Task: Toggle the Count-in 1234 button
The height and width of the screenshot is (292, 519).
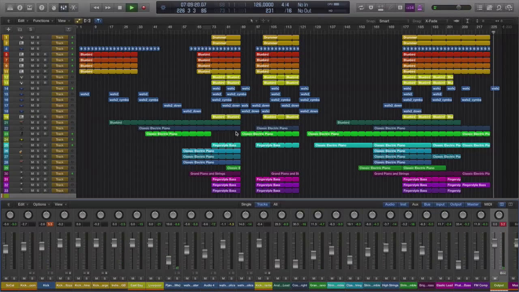Action: click(410, 7)
